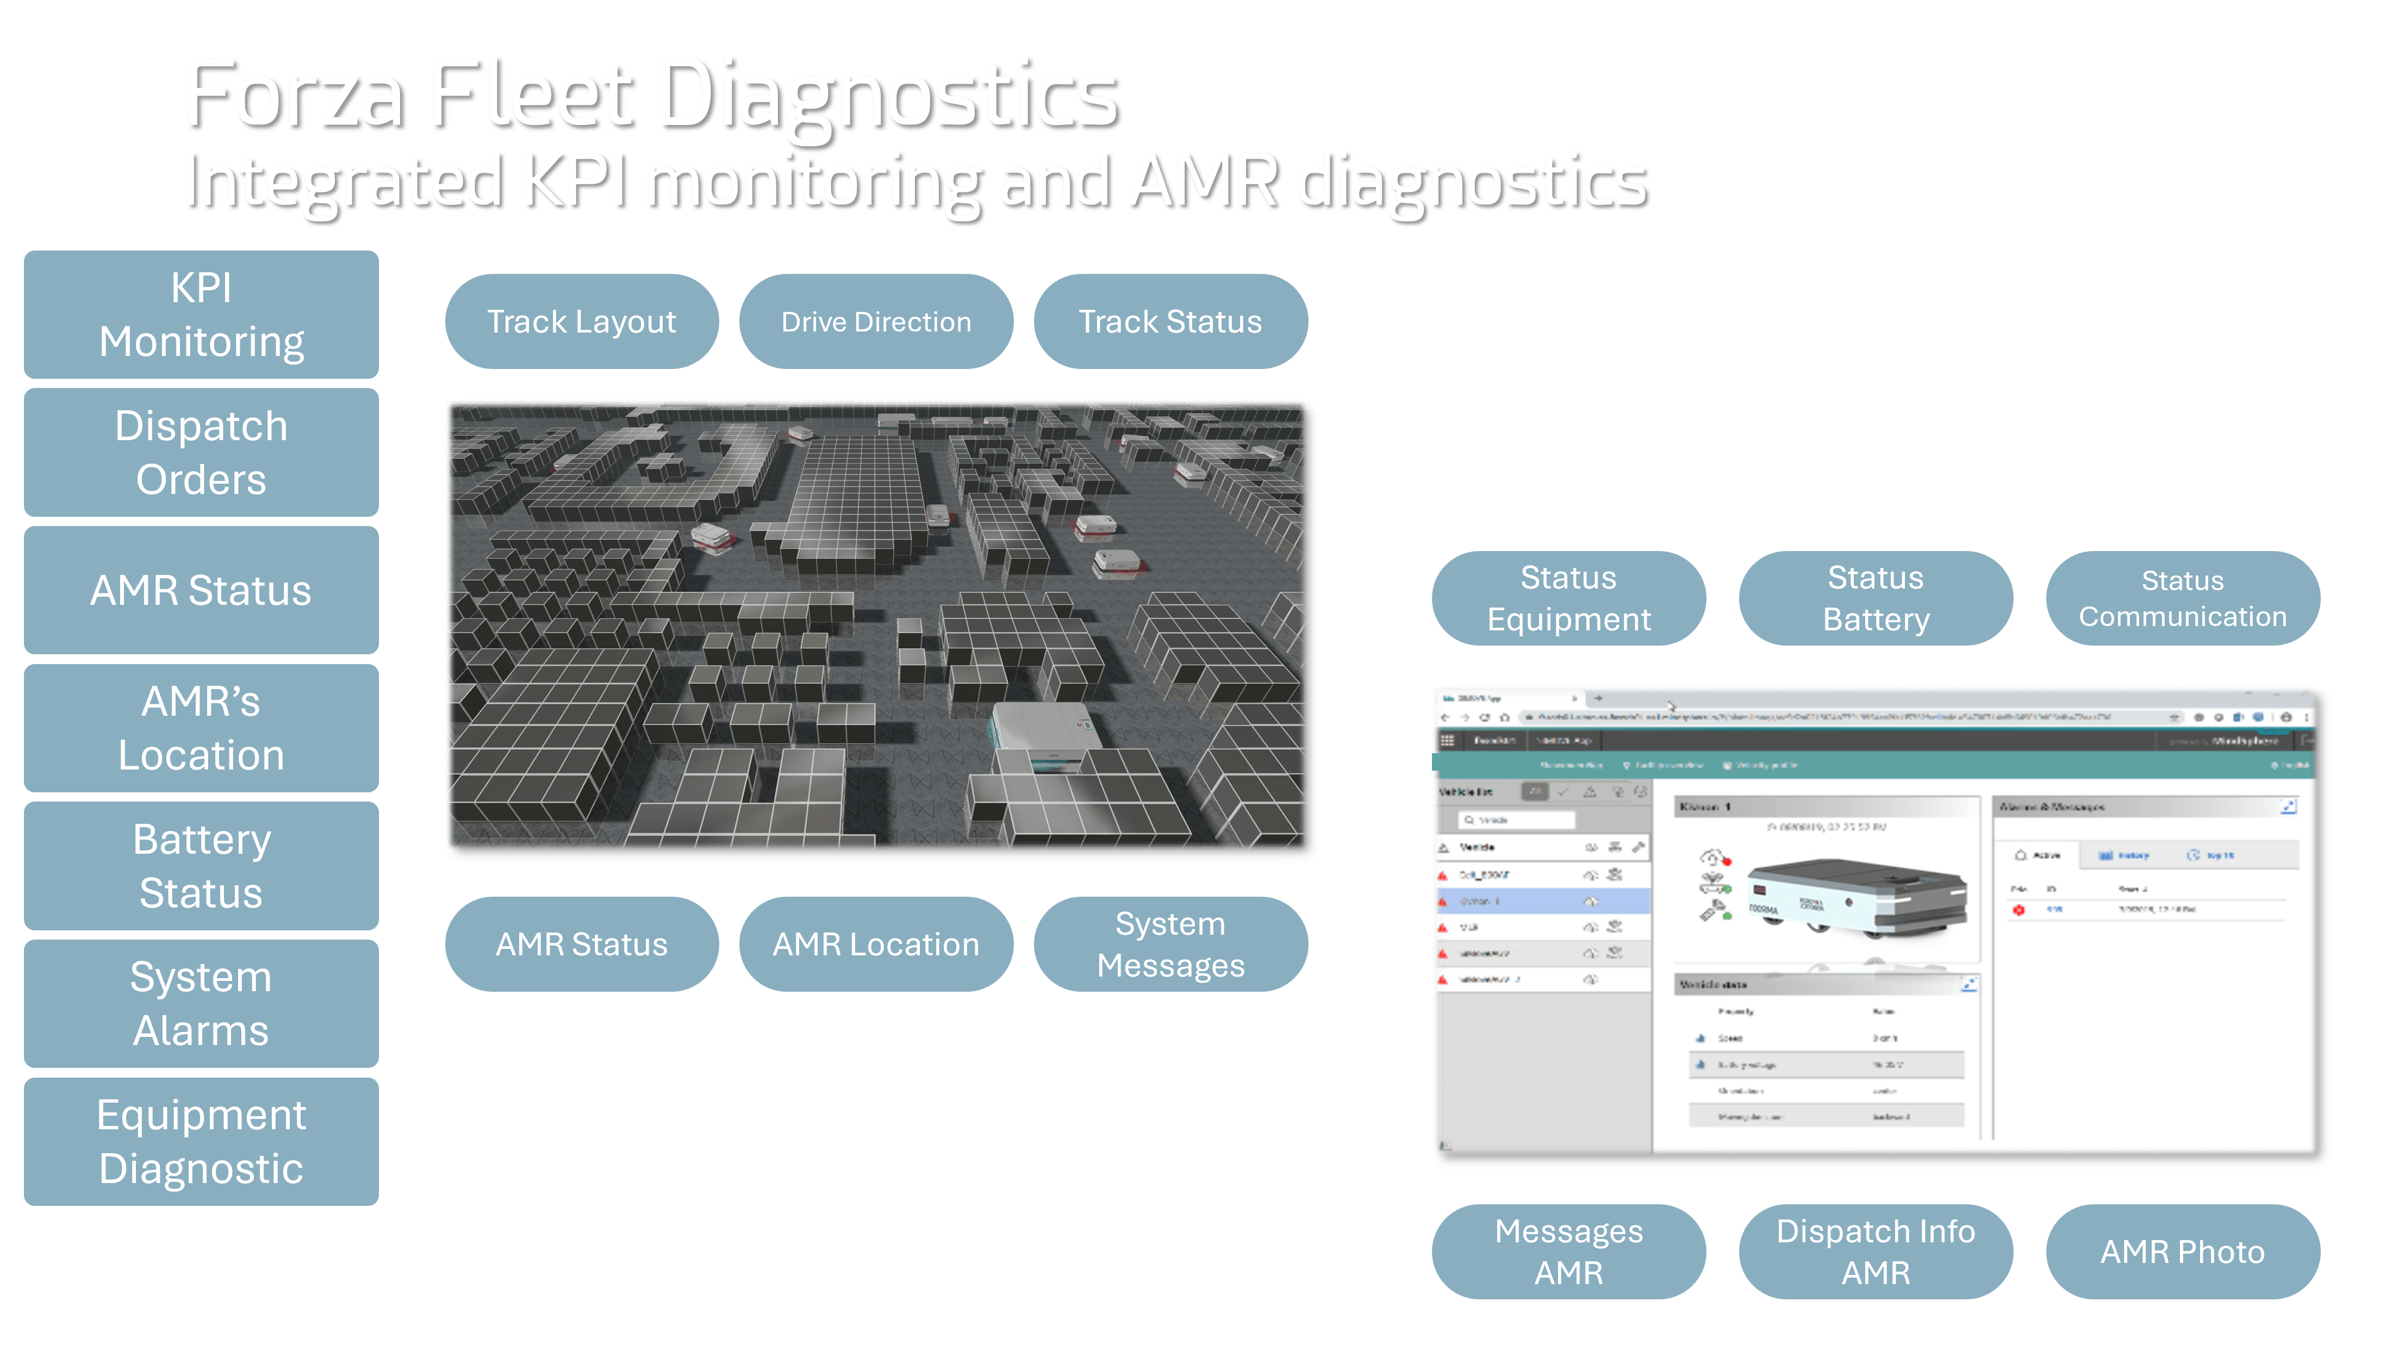Switch to the Active alarms tab
This screenshot has height=1345, width=2392.
(x=2038, y=855)
